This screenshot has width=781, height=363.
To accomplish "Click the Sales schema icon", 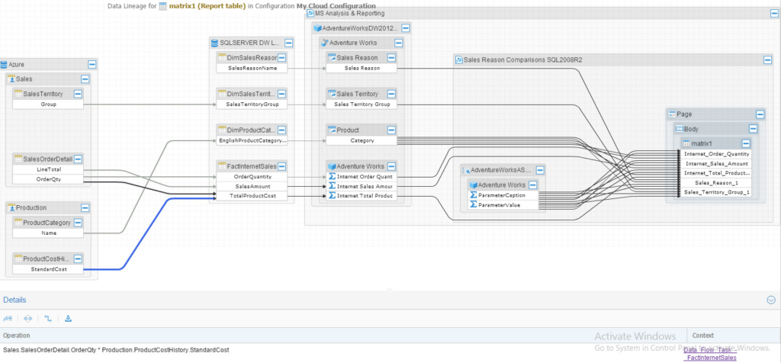I will pos(11,79).
